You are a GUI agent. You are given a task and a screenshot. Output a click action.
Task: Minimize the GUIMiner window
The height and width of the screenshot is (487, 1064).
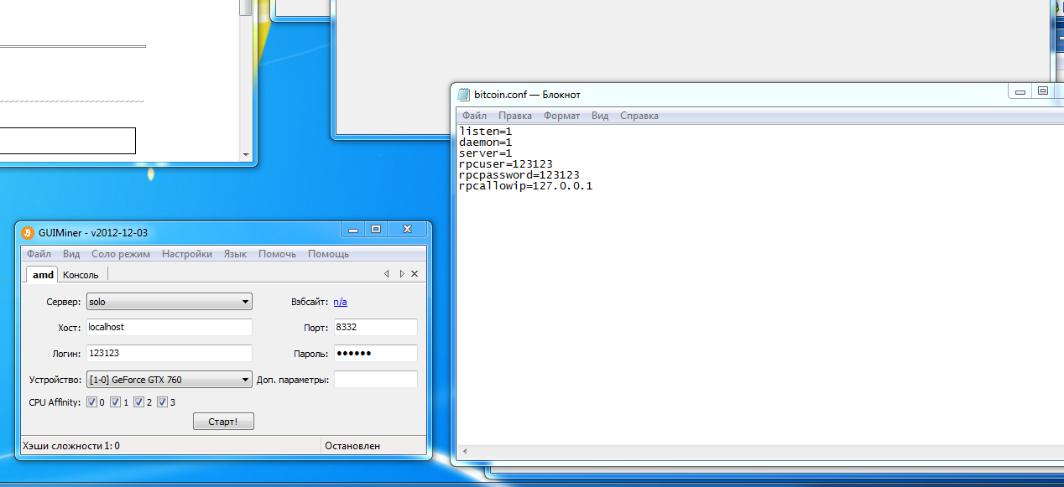tap(353, 229)
